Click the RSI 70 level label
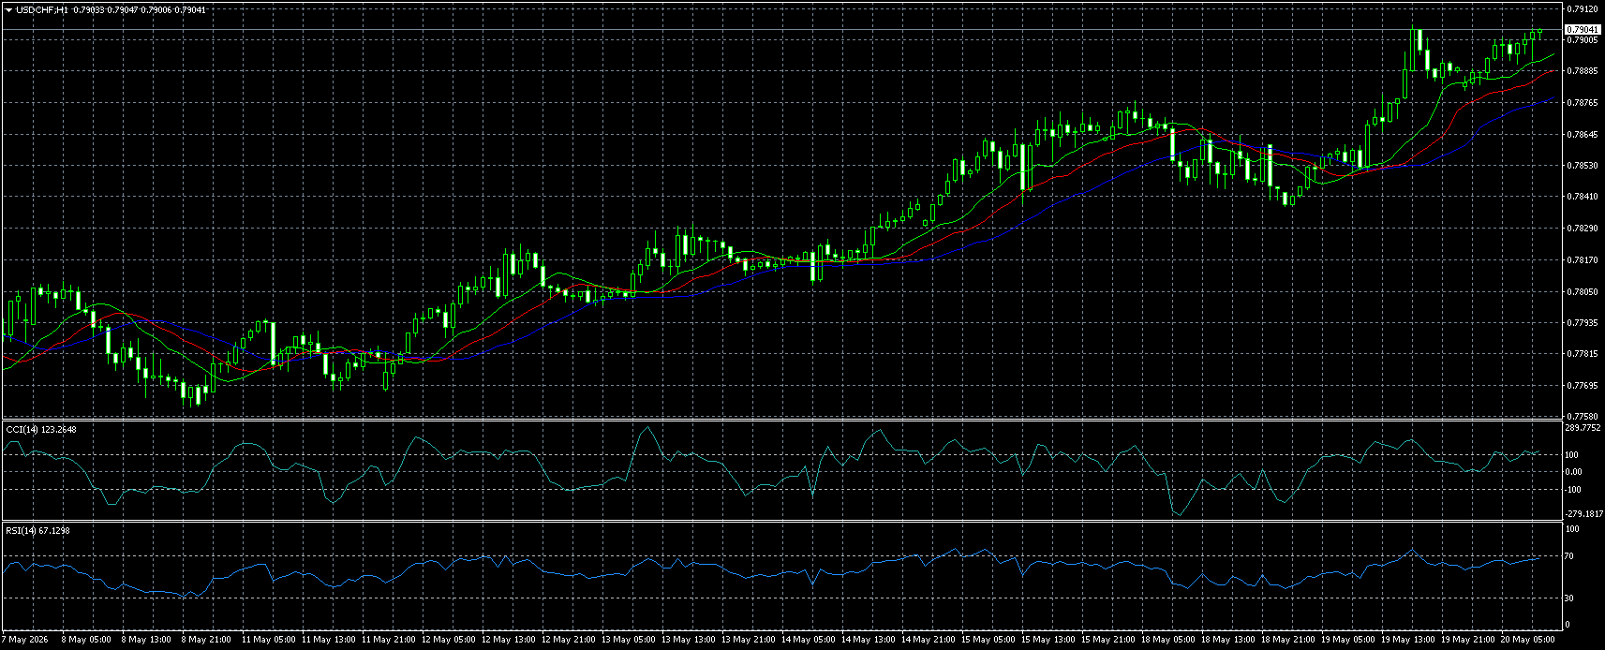This screenshot has width=1605, height=650. (x=1570, y=556)
